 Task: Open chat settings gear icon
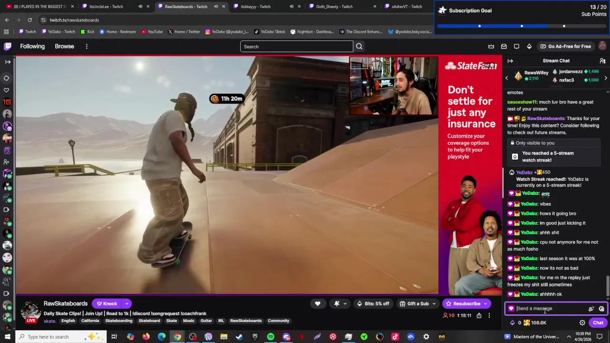[x=582, y=323]
